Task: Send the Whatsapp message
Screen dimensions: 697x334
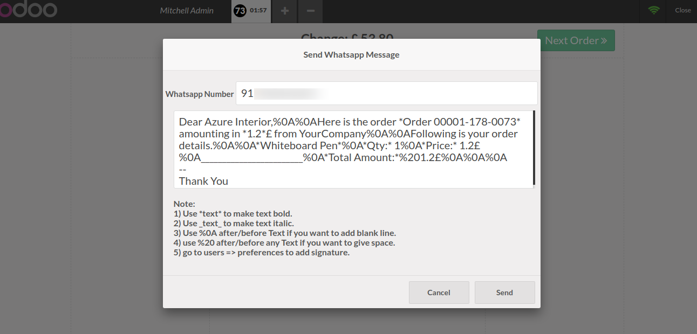Action: click(x=504, y=293)
